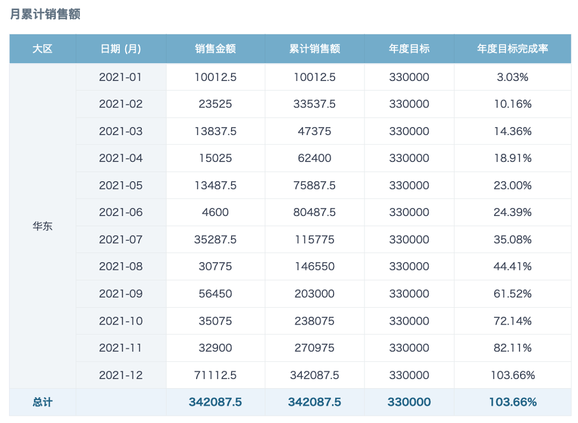Click cumulative sales cell 203000
The image size is (578, 423).
pyautogui.click(x=314, y=294)
